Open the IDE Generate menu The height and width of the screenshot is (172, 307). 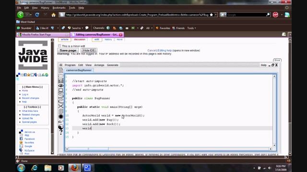pyautogui.click(x=113, y=65)
